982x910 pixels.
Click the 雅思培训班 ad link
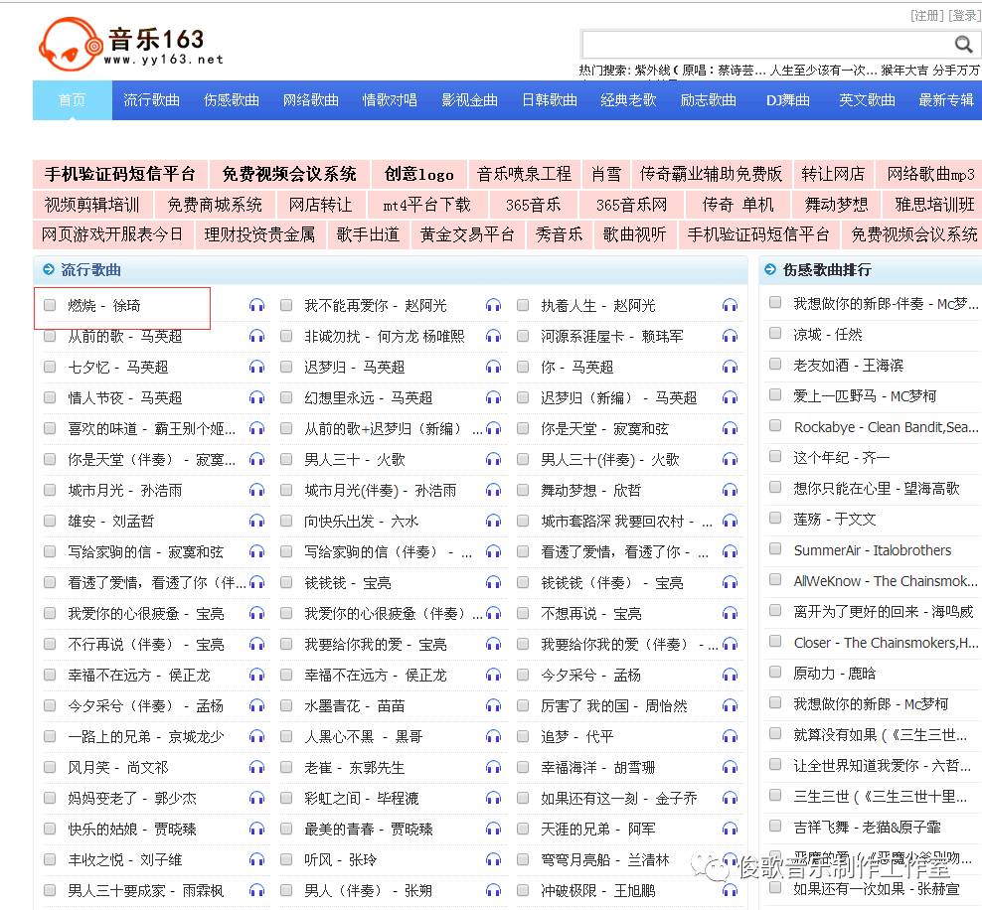tap(935, 205)
